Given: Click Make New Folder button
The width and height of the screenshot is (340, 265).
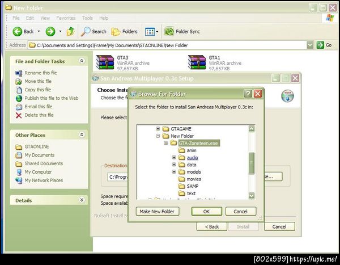Looking at the screenshot, I should (x=158, y=211).
